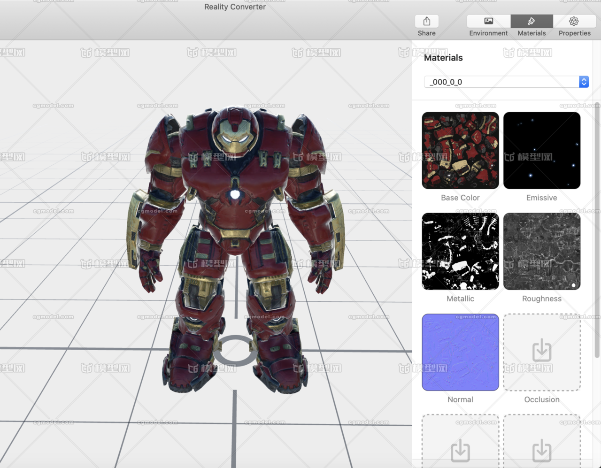601x468 pixels.
Task: Click the Reality Converter window title
Action: point(235,7)
